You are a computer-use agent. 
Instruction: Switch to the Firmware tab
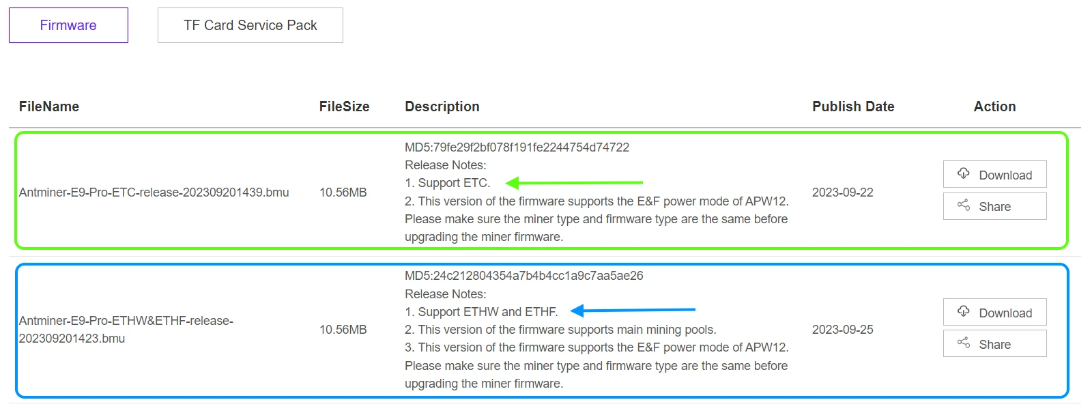pyautogui.click(x=68, y=25)
